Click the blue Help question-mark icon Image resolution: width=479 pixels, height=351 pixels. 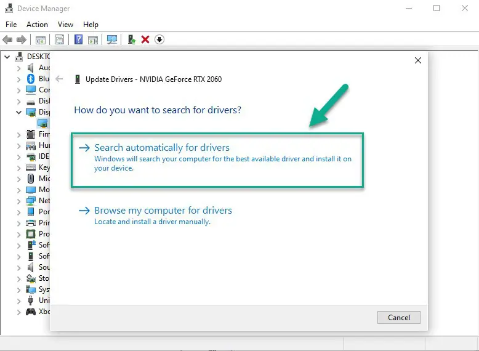pyautogui.click(x=79, y=39)
